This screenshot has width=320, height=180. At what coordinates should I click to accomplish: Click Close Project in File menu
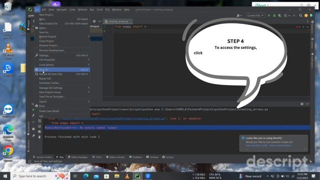(62, 41)
